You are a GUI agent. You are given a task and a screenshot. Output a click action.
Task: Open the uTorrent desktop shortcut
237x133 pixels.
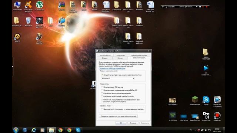tap(40, 6)
